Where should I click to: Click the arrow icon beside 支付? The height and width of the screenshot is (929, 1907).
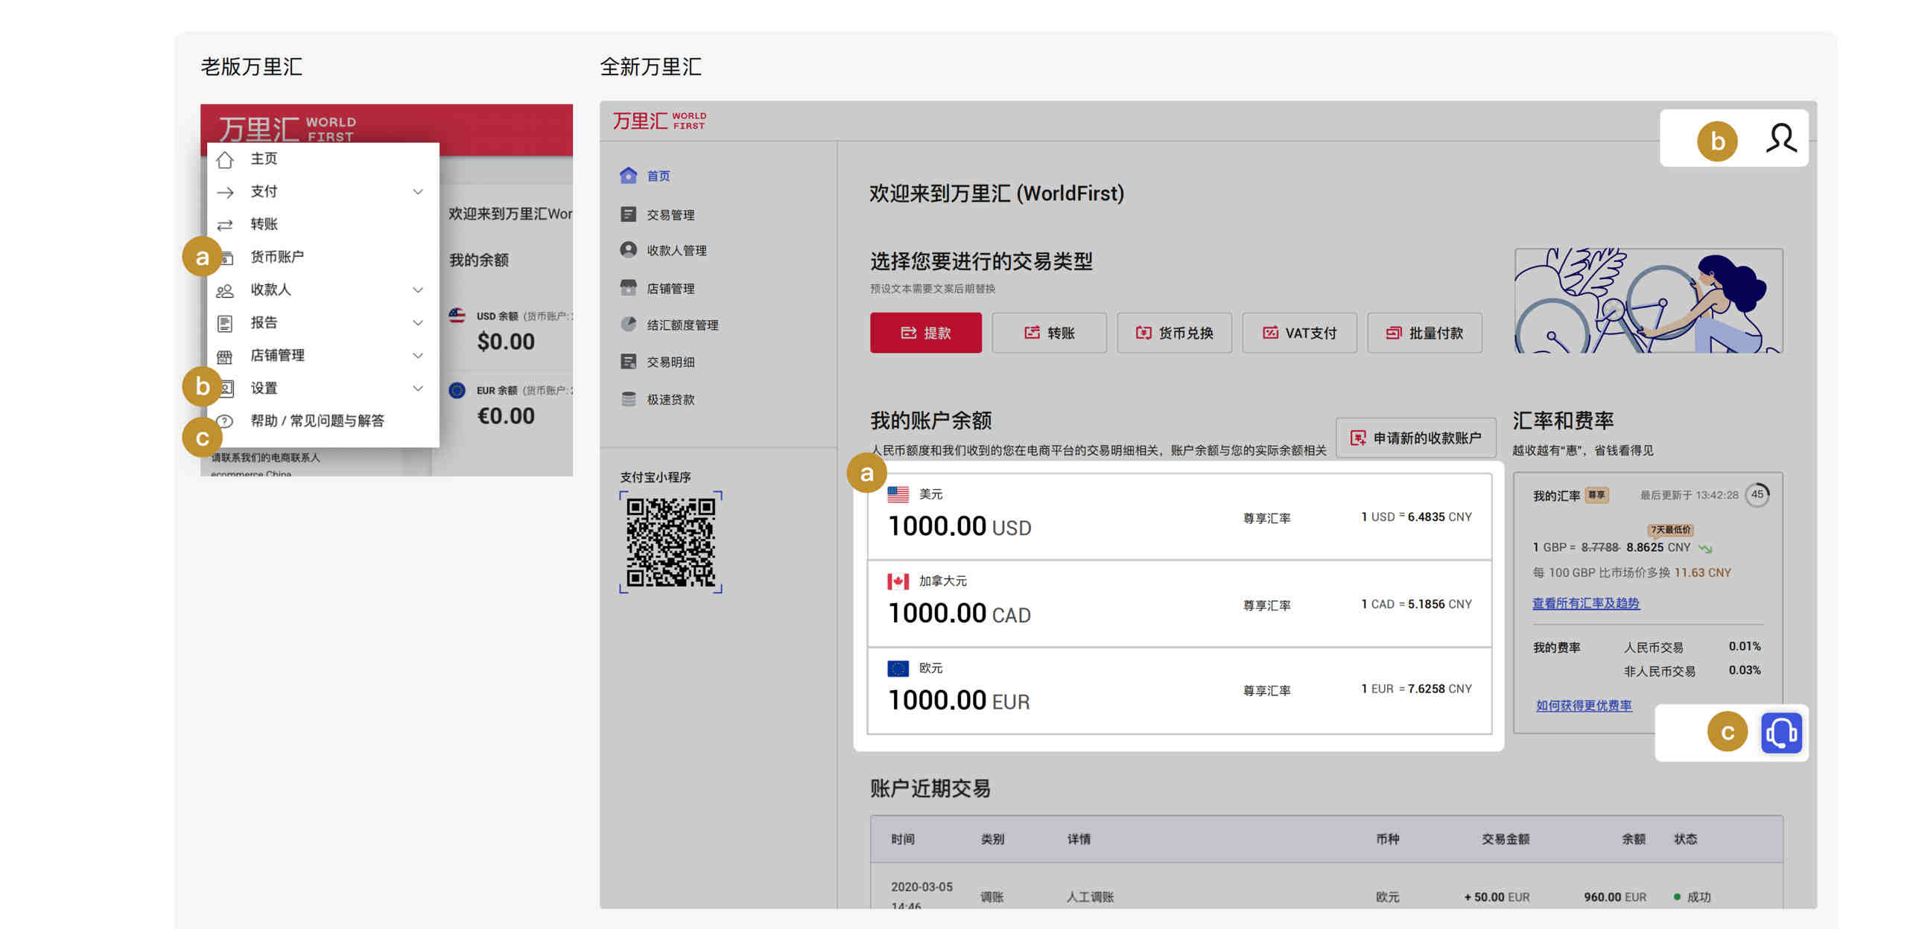225,192
